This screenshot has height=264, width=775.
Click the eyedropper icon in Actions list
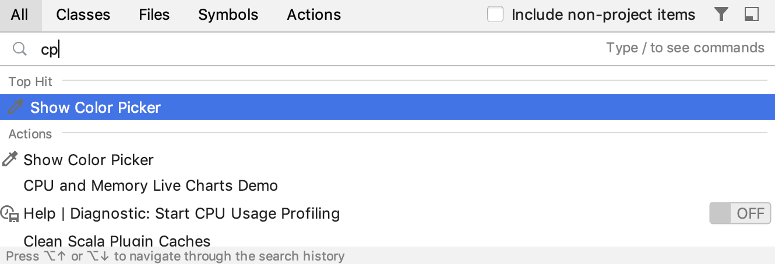coord(10,159)
